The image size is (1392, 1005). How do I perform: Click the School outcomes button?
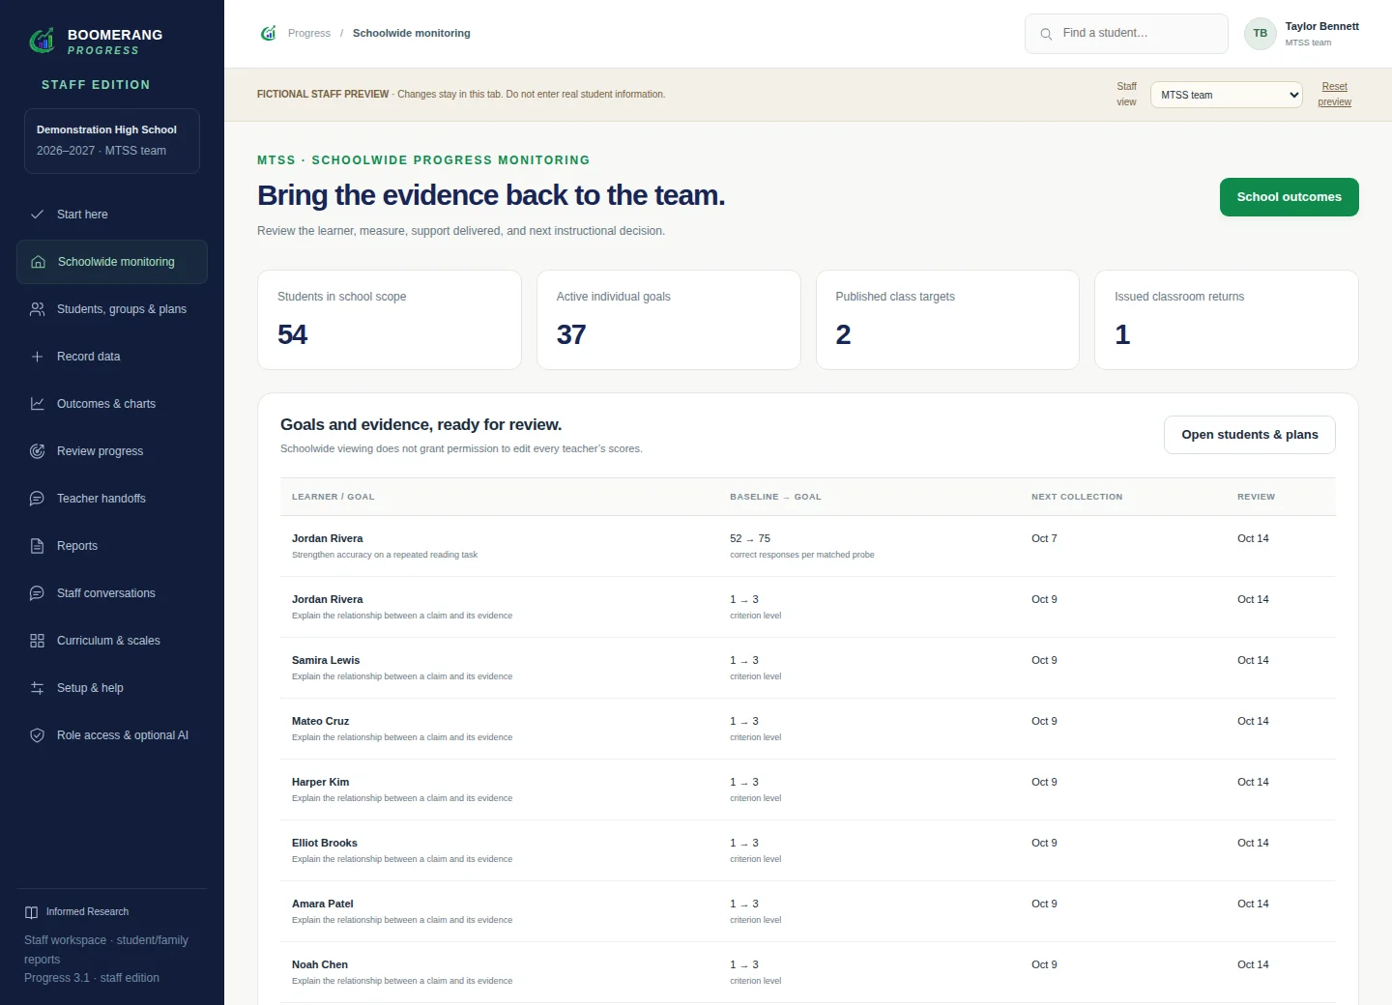(1289, 197)
